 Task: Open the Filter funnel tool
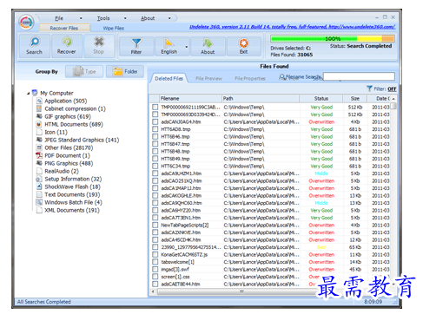[x=136, y=46]
